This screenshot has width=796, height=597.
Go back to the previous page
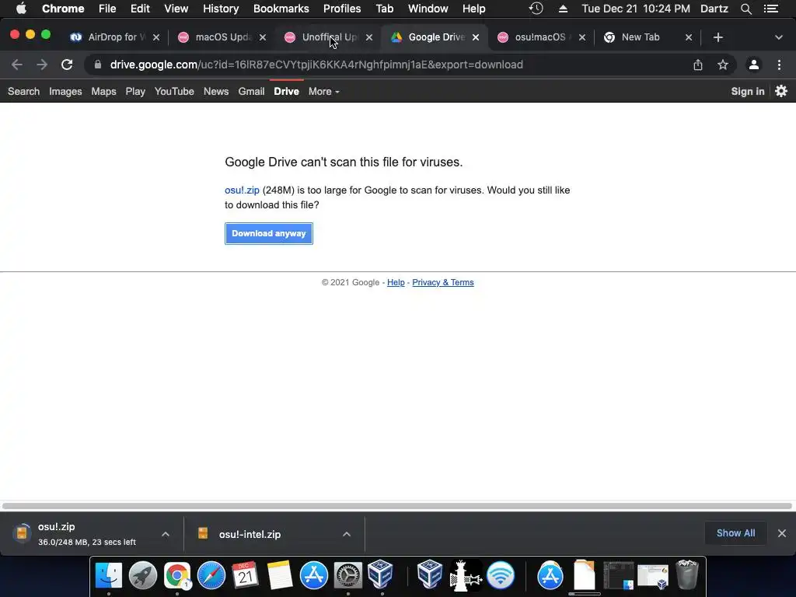(x=17, y=65)
